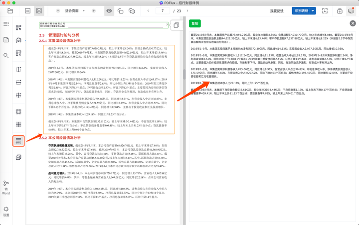359x225 pixels.
Task: Click the download export icon
Action: (x=340, y=11)
